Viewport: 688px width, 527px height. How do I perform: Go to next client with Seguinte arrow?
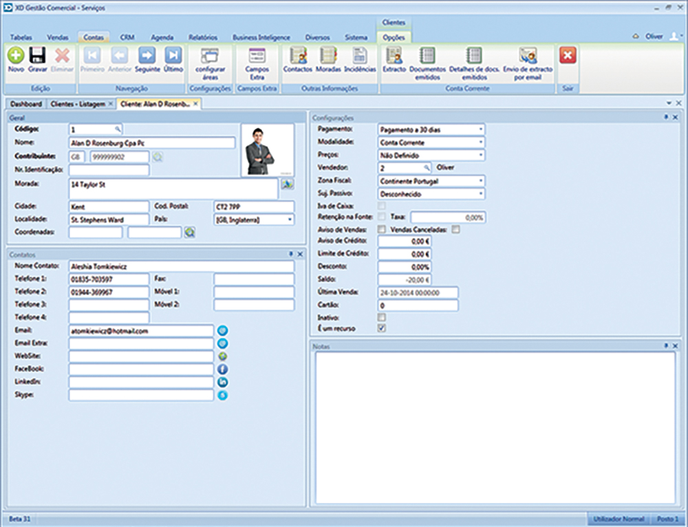pyautogui.click(x=147, y=56)
